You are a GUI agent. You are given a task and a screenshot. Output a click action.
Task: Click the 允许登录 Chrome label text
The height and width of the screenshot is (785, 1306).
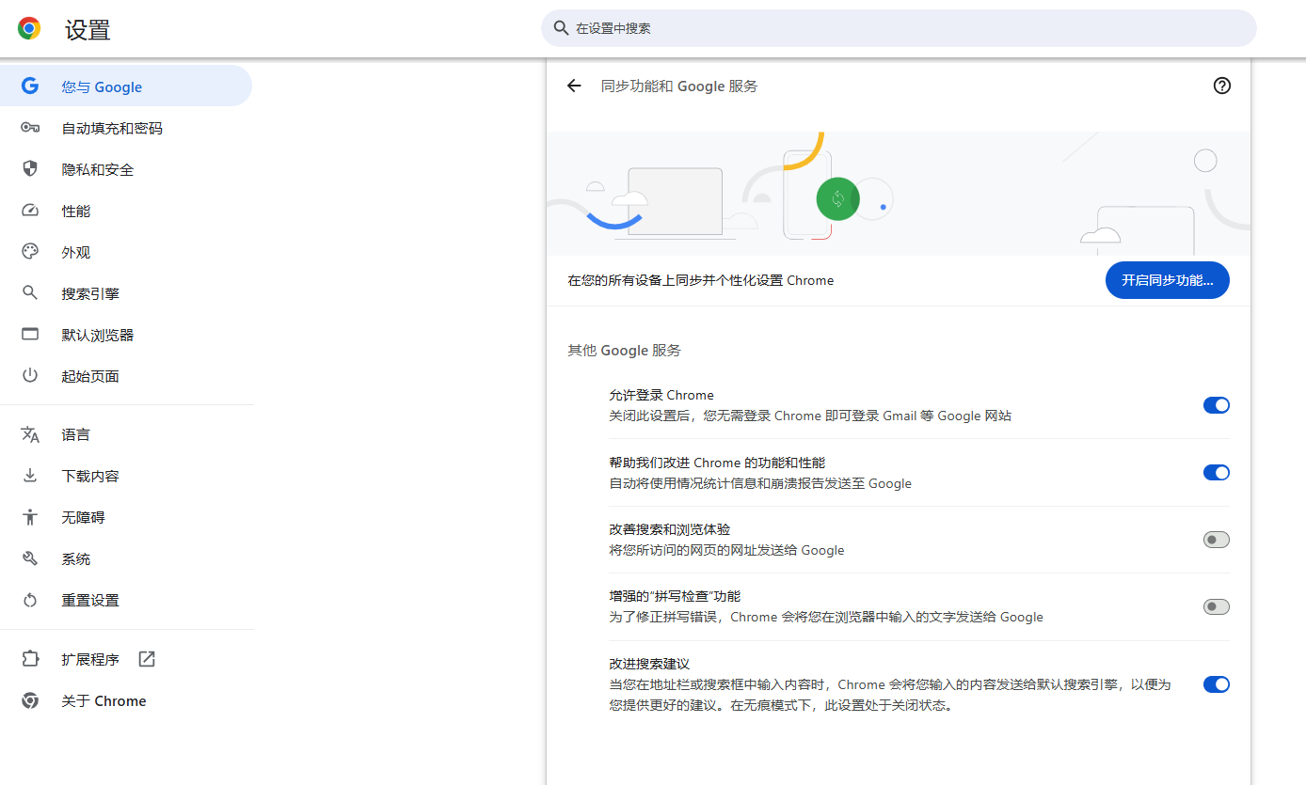(661, 395)
